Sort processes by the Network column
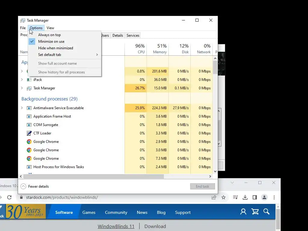Image resolution: width=308 pixels, height=231 pixels. click(202, 49)
